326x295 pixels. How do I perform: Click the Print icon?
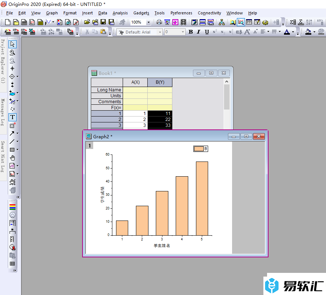[x=159, y=22]
